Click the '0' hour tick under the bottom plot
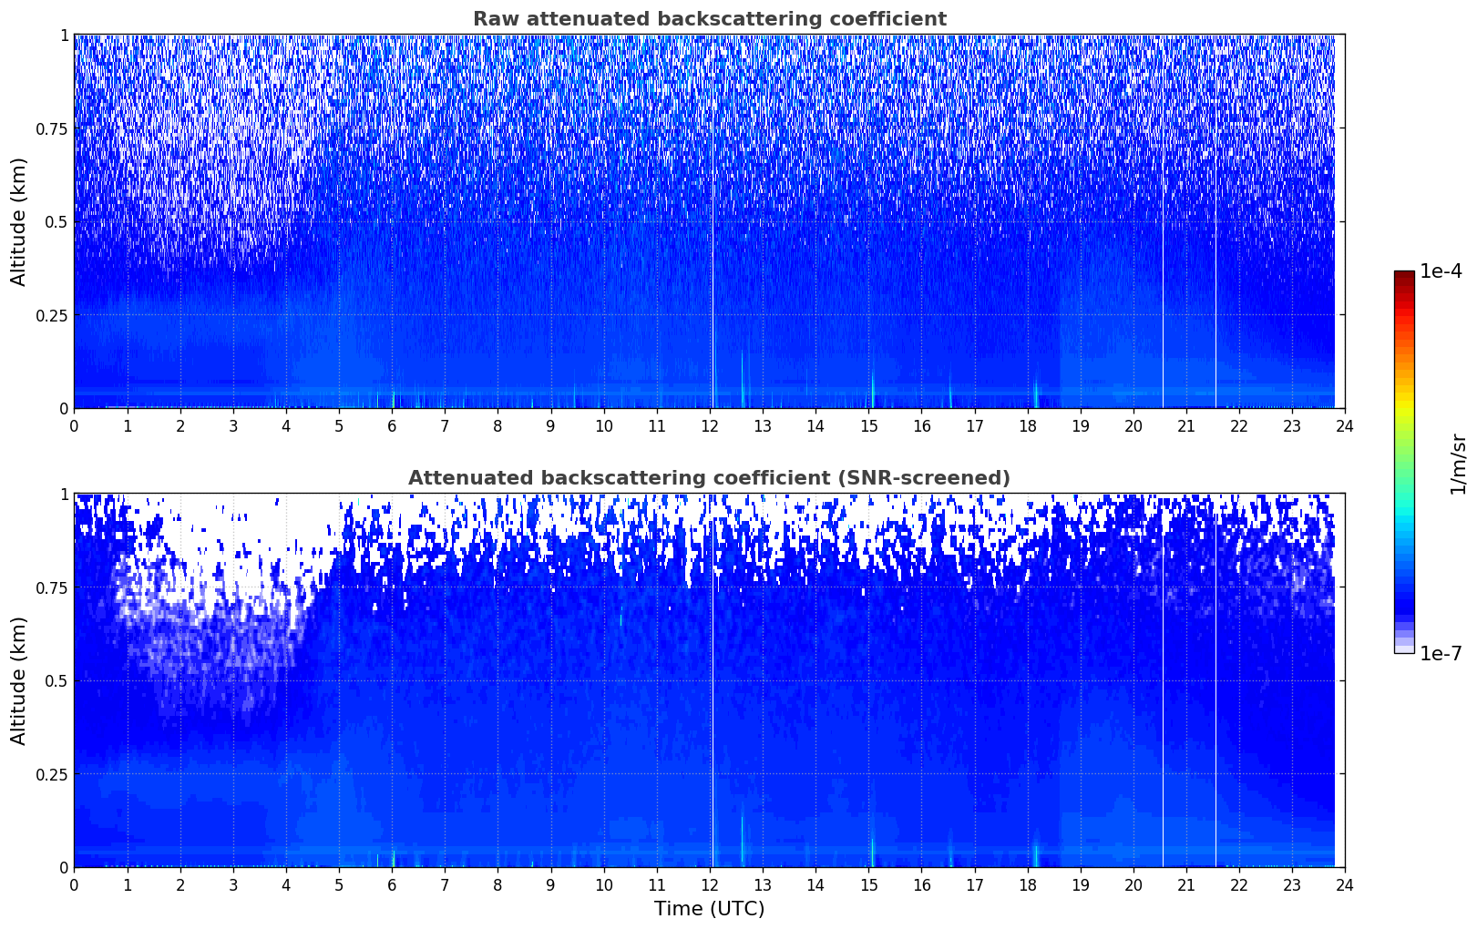This screenshot has height=929, width=1477. pos(74,885)
